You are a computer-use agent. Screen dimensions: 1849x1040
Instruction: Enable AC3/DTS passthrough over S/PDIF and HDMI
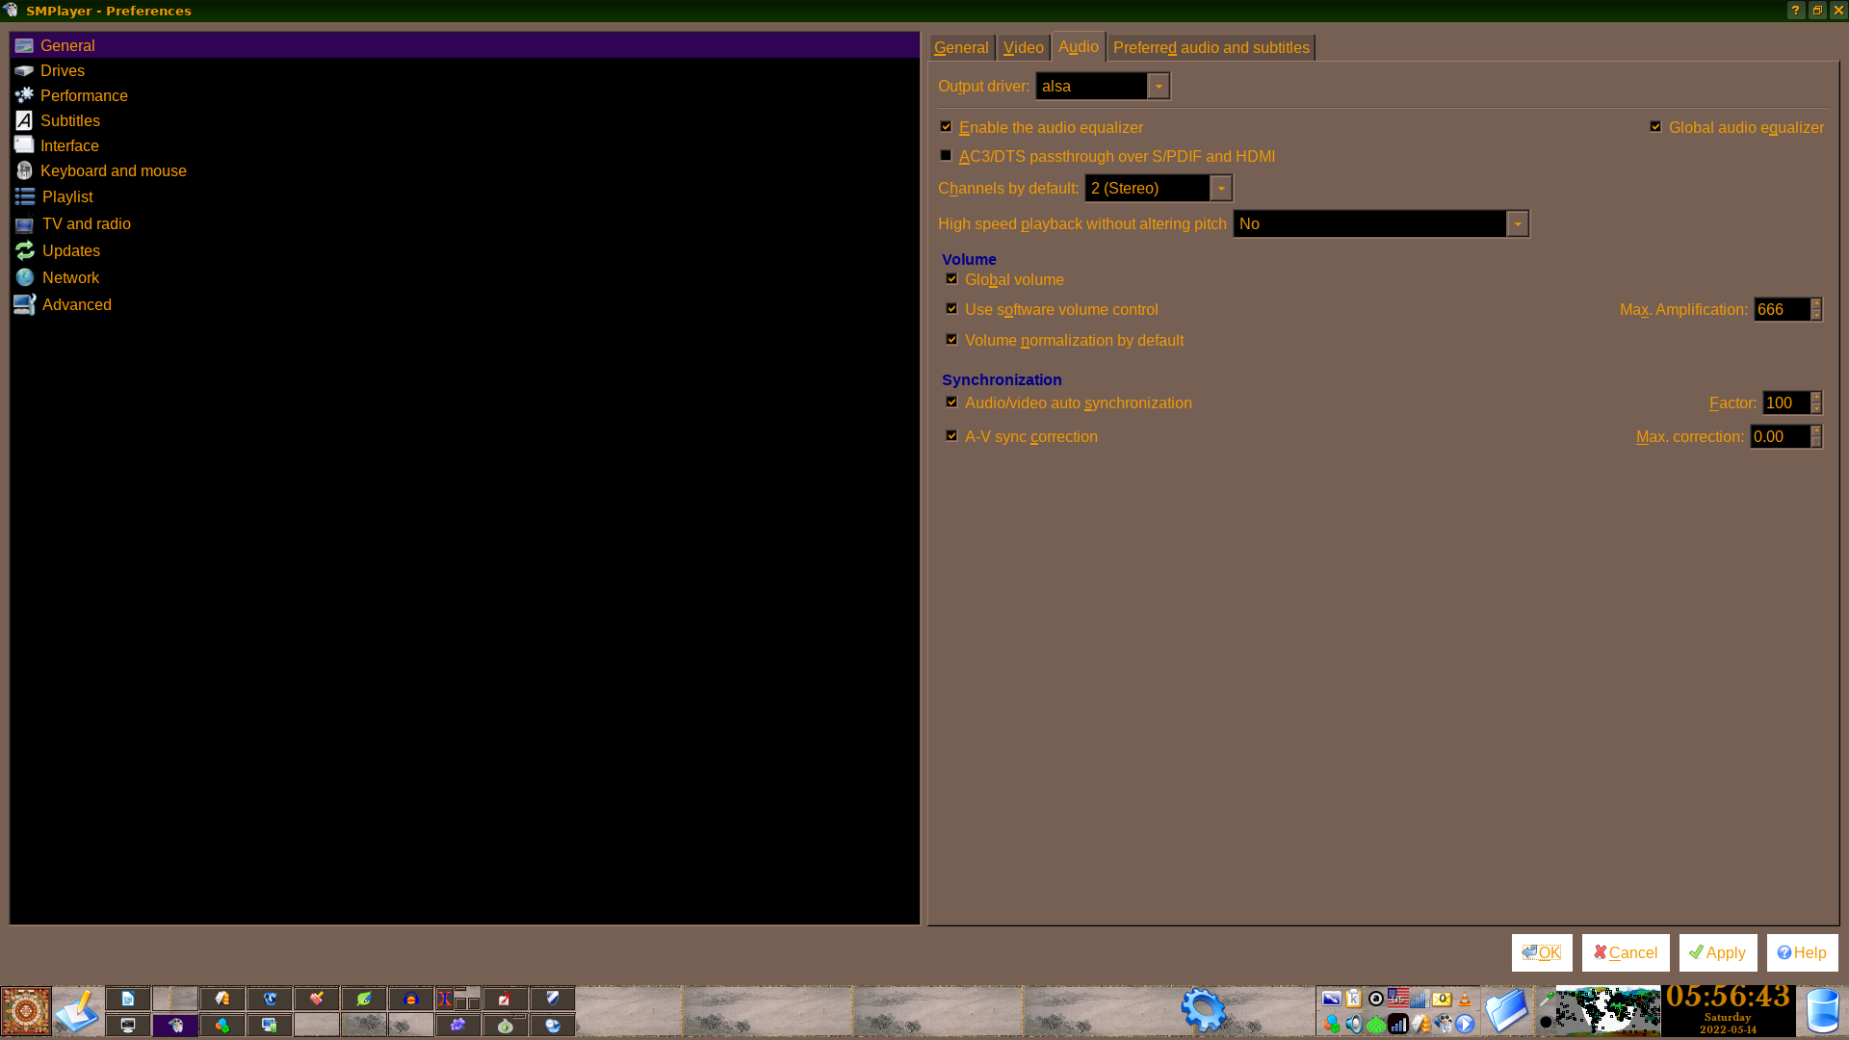(946, 155)
